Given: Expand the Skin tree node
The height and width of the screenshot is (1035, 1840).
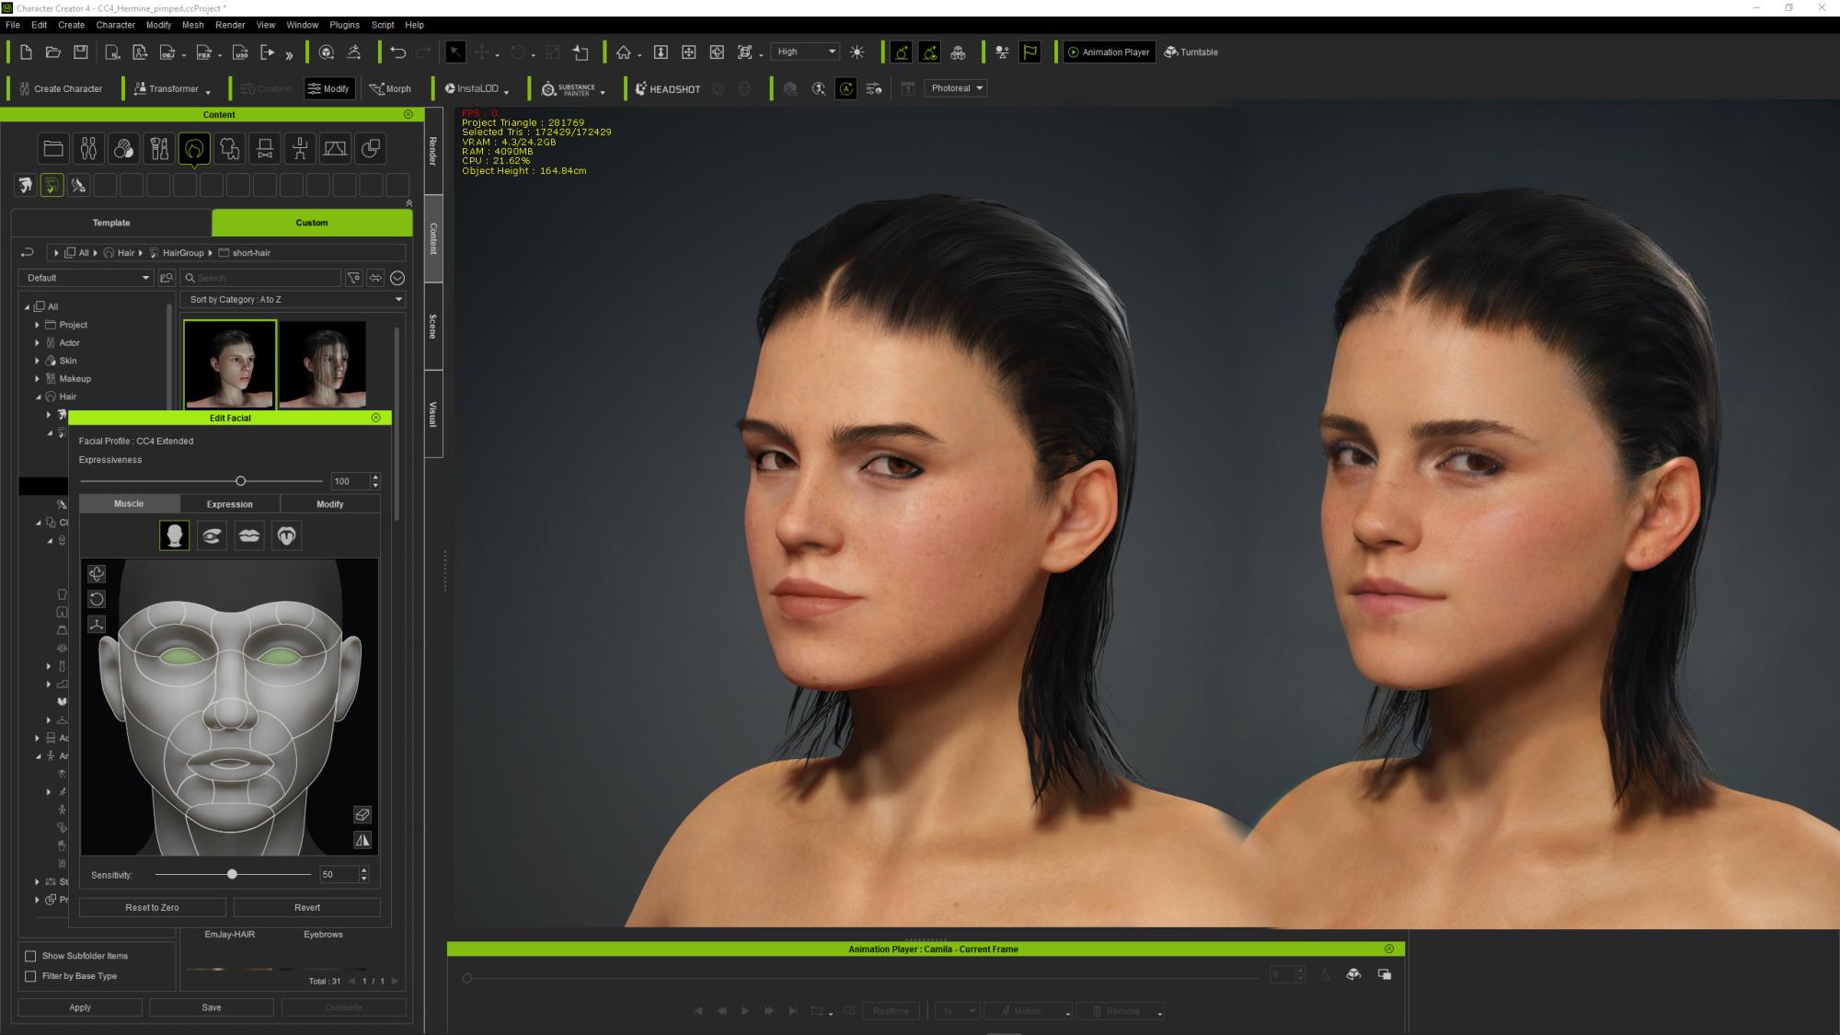Looking at the screenshot, I should pos(38,361).
